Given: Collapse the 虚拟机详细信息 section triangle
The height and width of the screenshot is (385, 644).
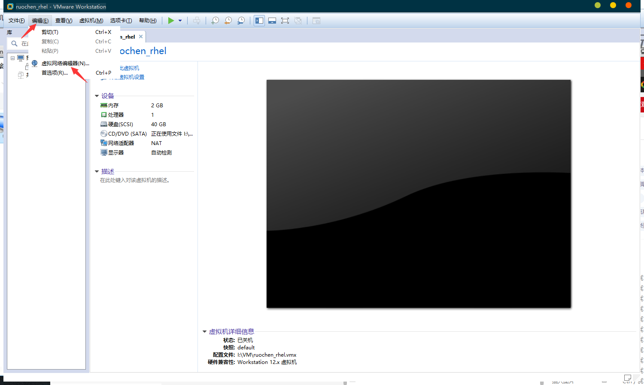Looking at the screenshot, I should coord(205,332).
